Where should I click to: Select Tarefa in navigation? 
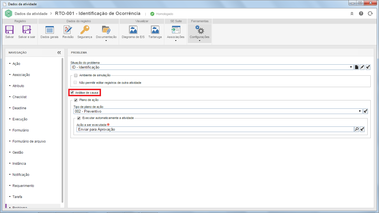(x=17, y=197)
